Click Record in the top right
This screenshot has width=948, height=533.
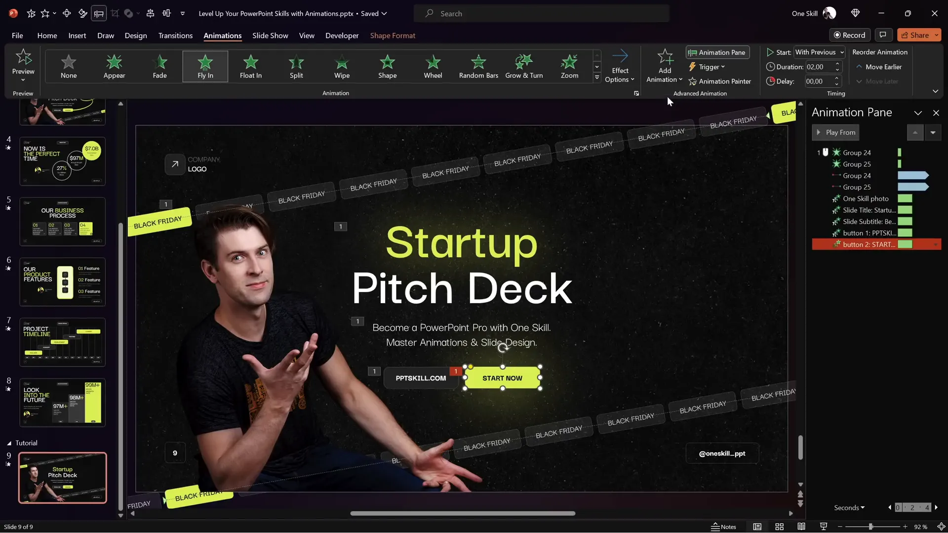(850, 35)
